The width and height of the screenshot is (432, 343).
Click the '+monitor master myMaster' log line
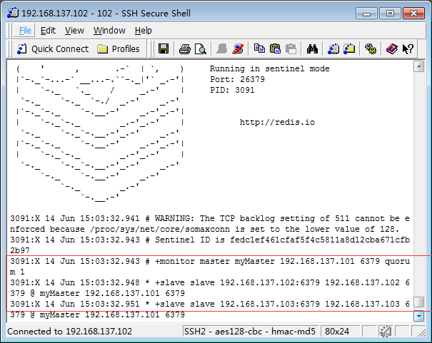point(210,267)
